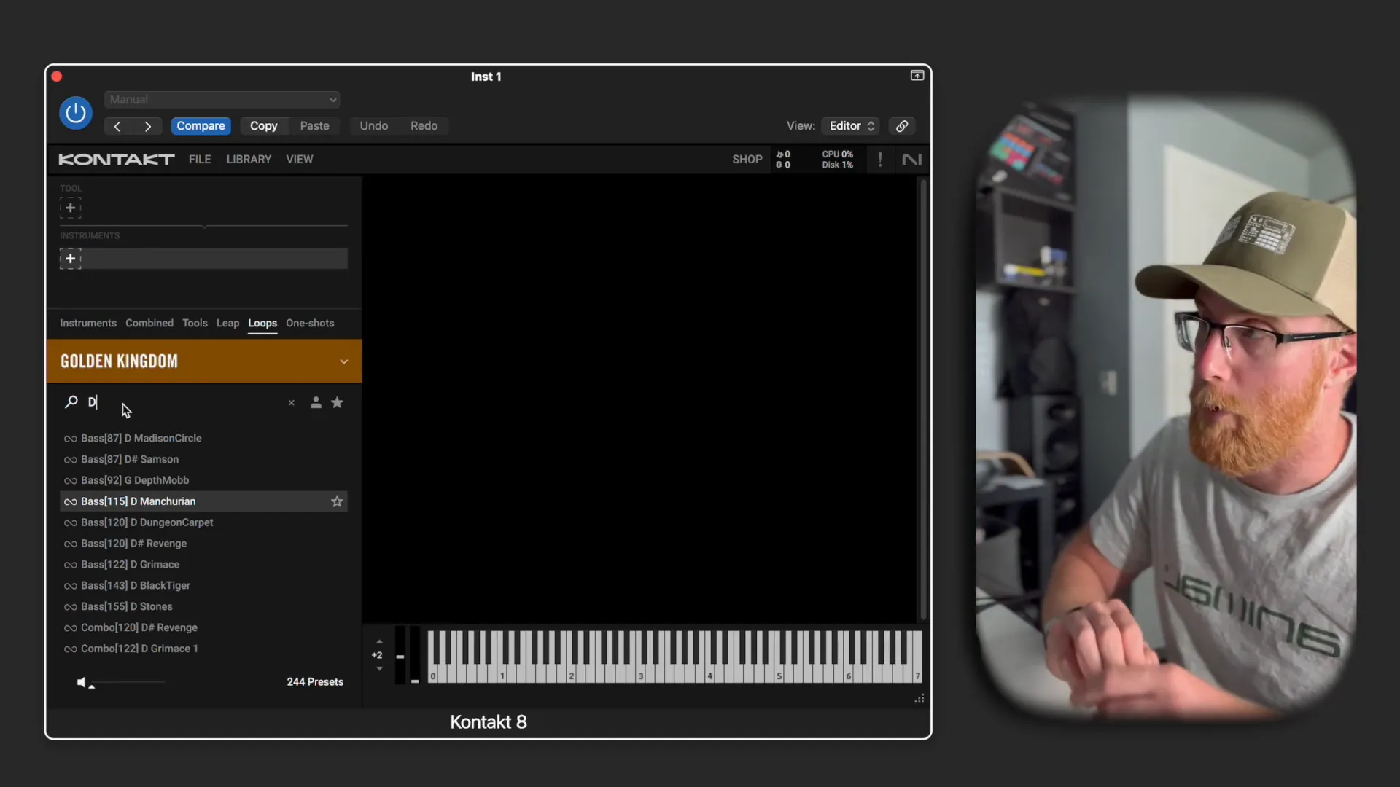Open the VIEW menu
This screenshot has width=1400, height=787.
tap(299, 160)
